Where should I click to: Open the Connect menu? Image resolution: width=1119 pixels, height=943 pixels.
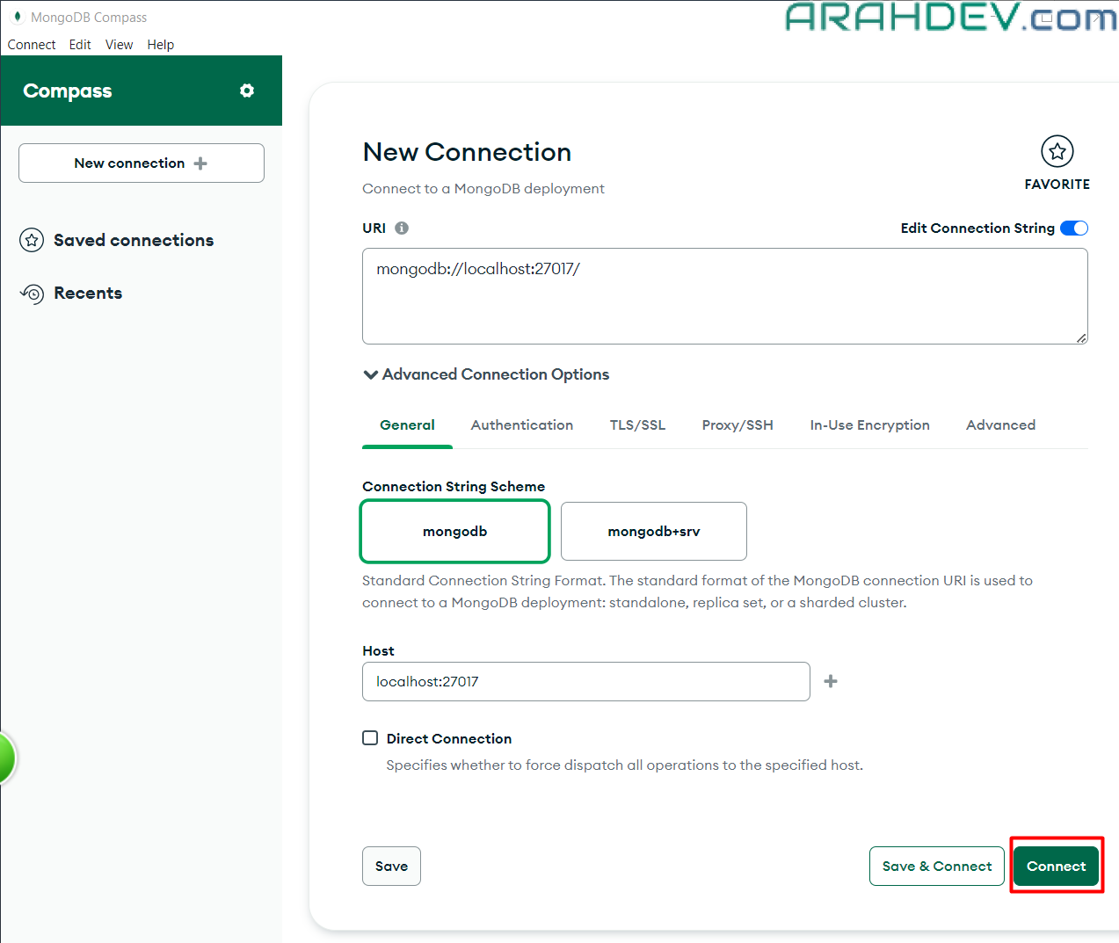pyautogui.click(x=32, y=45)
